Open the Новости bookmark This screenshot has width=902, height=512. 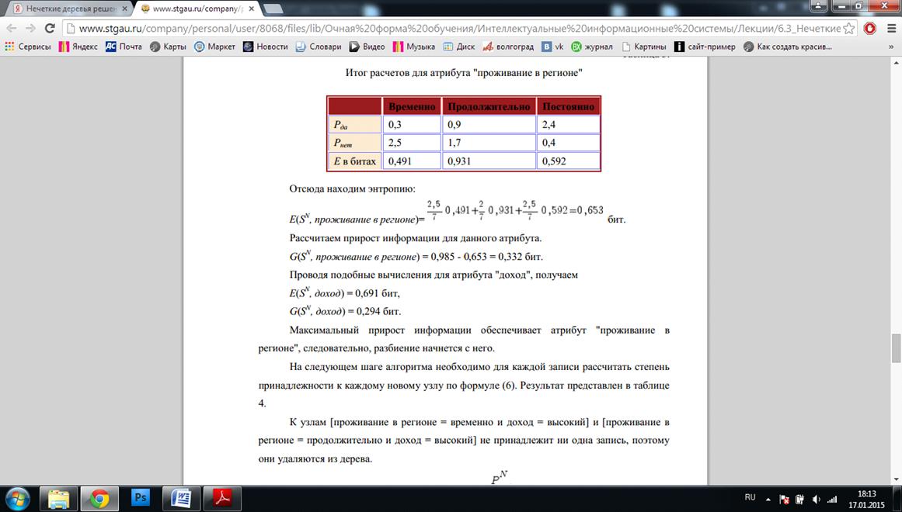point(265,47)
